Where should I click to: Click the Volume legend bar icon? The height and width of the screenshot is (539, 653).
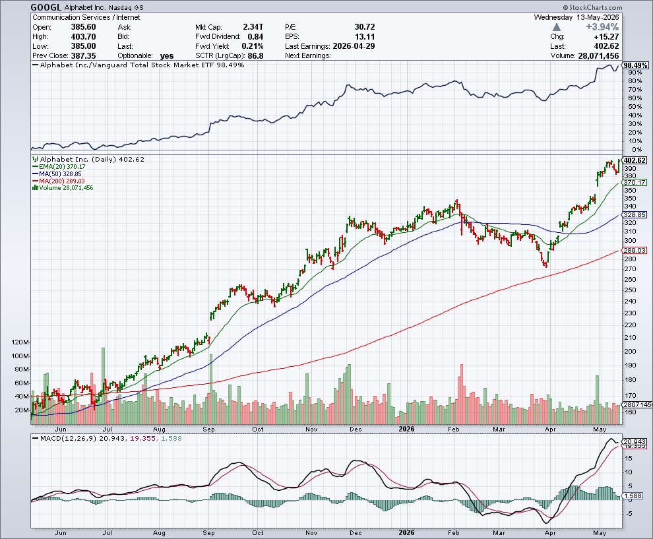click(35, 188)
